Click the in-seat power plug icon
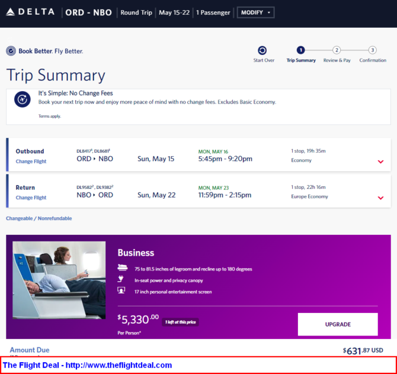The image size is (397, 374). 120,279
